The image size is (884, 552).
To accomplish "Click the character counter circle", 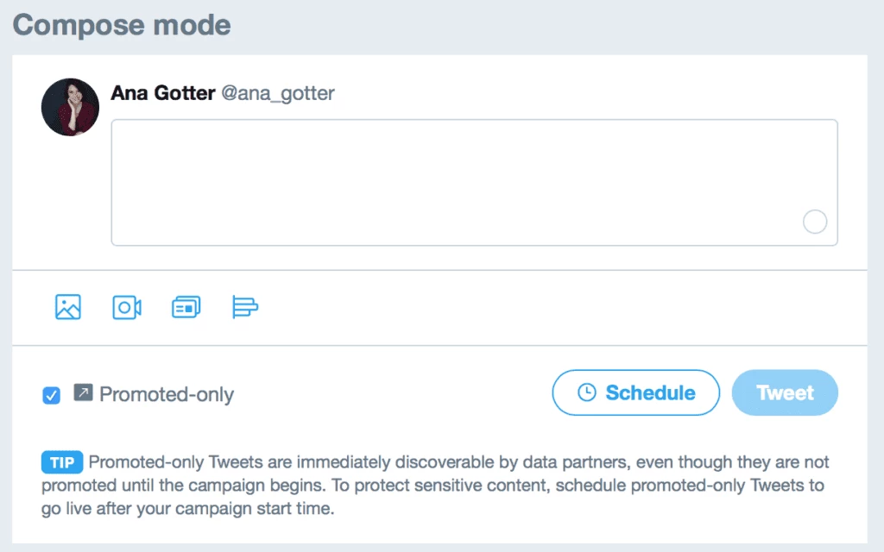I will (815, 222).
